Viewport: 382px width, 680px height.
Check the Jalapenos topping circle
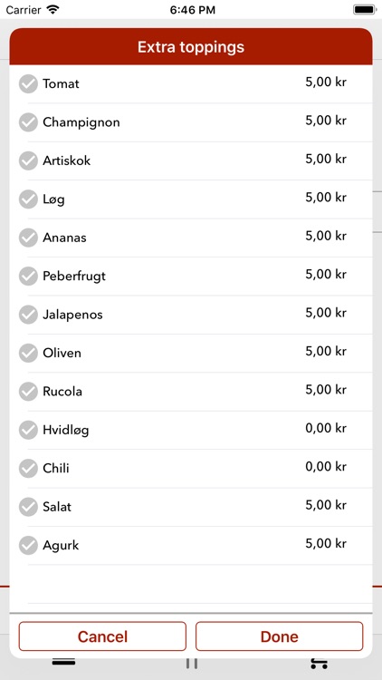[28, 315]
